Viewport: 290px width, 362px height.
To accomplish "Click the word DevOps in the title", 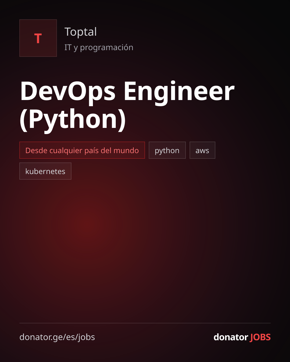I will (68, 91).
